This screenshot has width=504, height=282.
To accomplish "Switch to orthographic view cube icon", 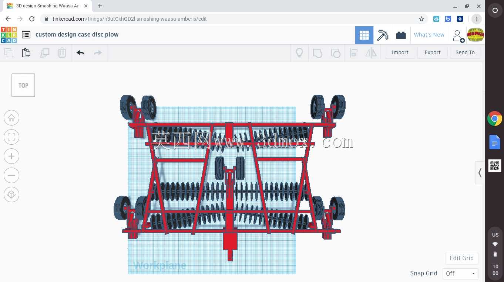I will coord(11,195).
